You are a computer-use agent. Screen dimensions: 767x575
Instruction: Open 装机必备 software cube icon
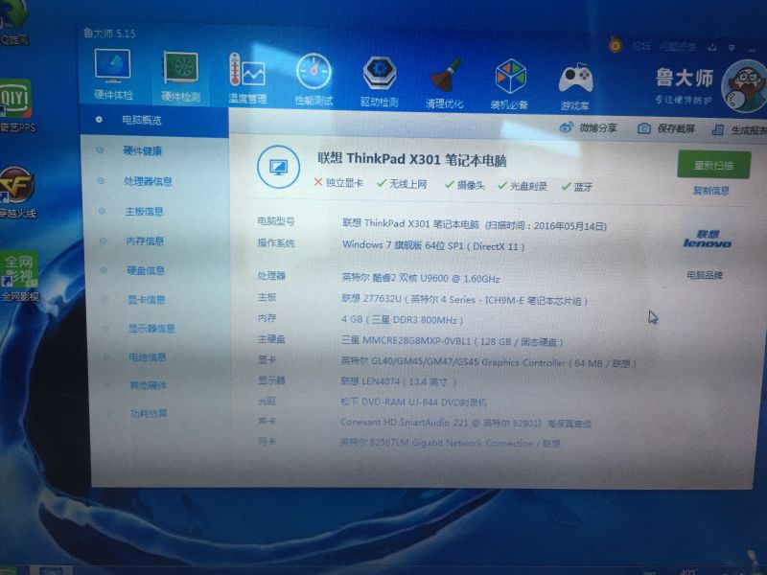[x=510, y=84]
